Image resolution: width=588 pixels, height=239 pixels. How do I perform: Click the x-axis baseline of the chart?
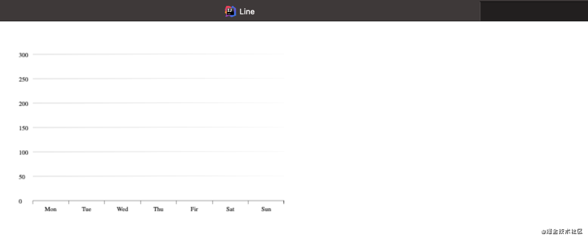click(158, 201)
